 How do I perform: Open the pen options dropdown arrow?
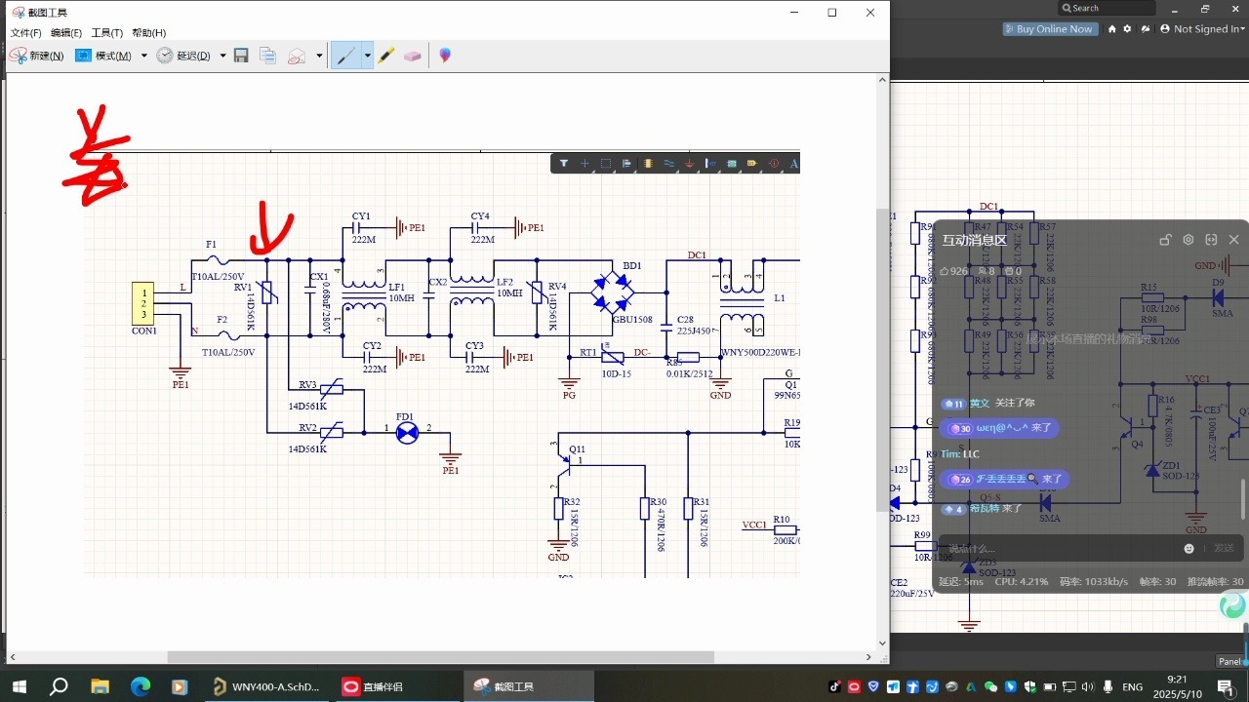pyautogui.click(x=367, y=56)
